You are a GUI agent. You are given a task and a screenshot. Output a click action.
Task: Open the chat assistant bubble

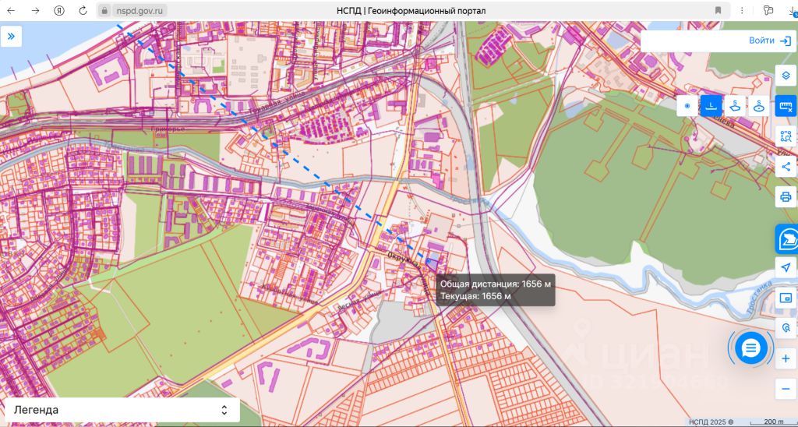click(751, 348)
